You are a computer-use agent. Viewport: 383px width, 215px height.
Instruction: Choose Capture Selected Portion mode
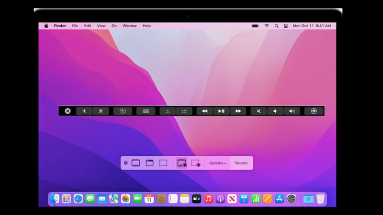click(x=163, y=163)
